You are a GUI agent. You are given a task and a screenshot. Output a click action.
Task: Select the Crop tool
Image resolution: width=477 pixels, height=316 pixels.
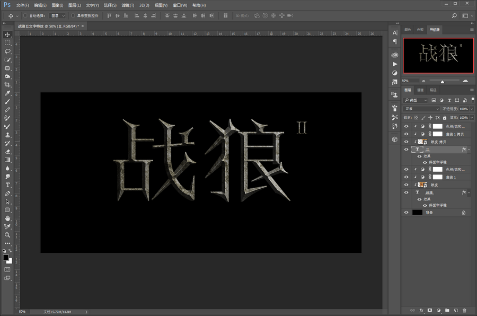(7, 84)
